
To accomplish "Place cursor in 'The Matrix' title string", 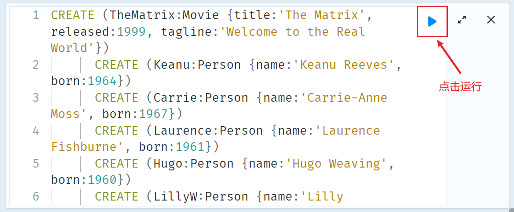I will tap(322, 15).
